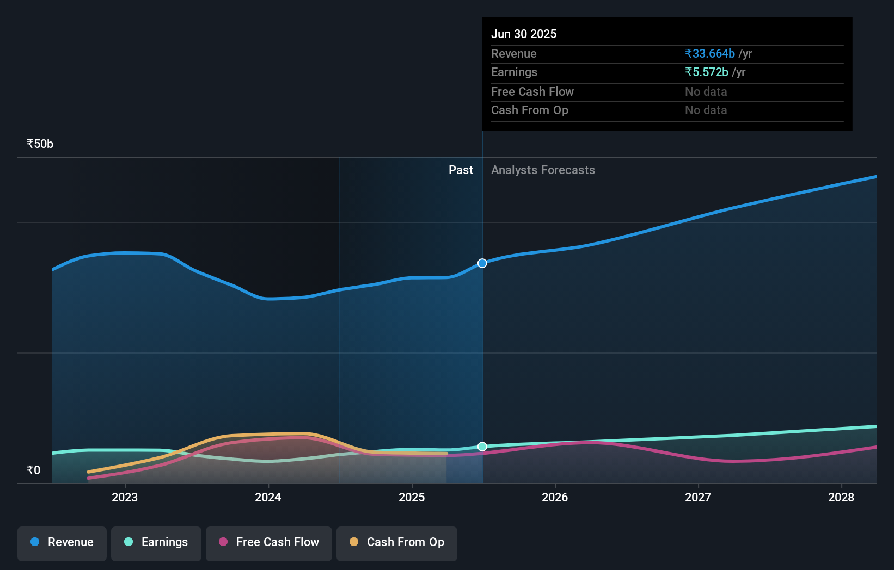Click the yellow Cash From Op legend dot
The image size is (894, 570).
(x=354, y=542)
